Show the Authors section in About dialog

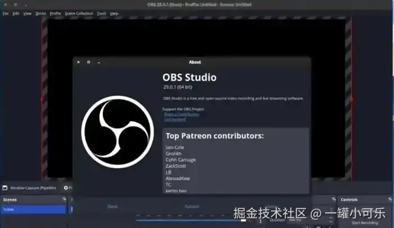191,207
